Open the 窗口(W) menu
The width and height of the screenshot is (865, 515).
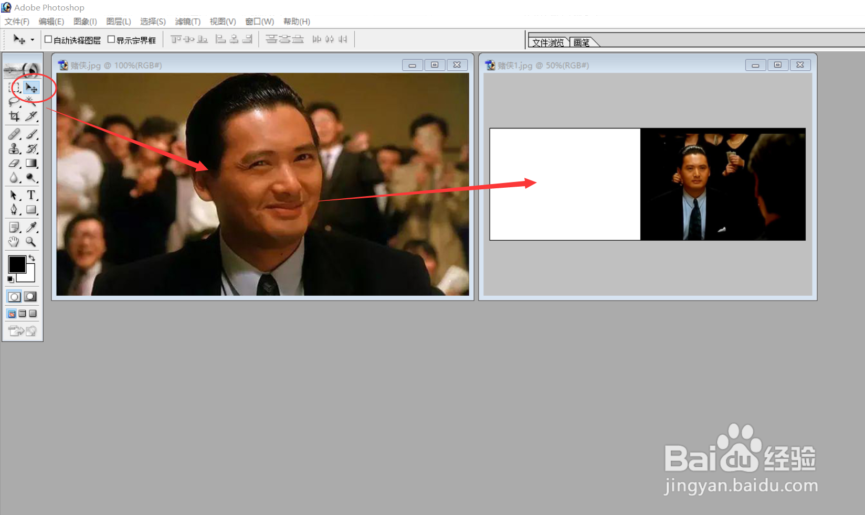(260, 22)
